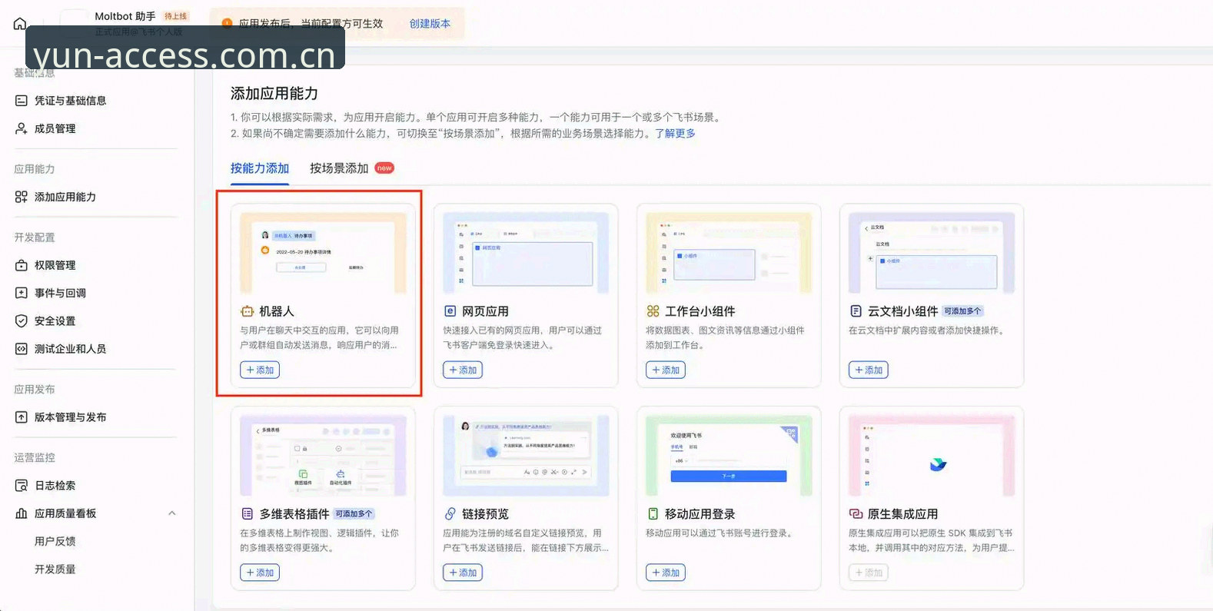Click the table icon beside 多维表格插件
The image size is (1213, 611).
tap(247, 514)
